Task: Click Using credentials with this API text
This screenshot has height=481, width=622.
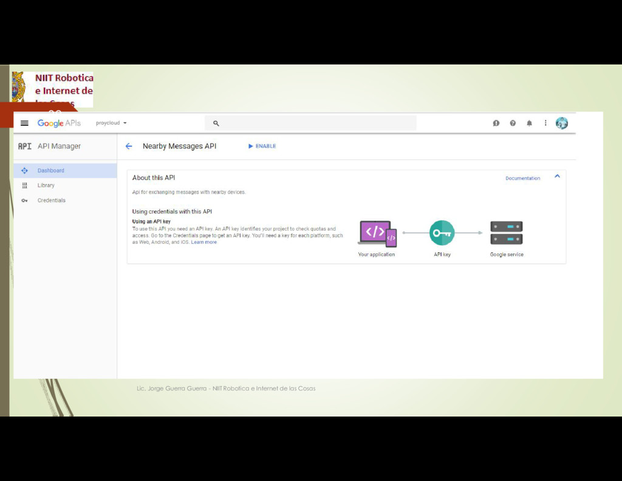Action: coord(172,212)
